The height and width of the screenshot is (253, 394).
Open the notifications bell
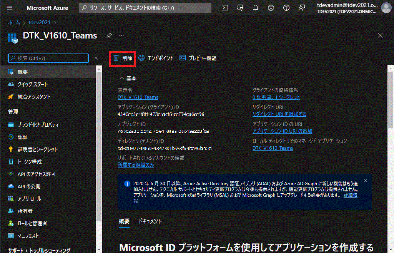coord(256,8)
